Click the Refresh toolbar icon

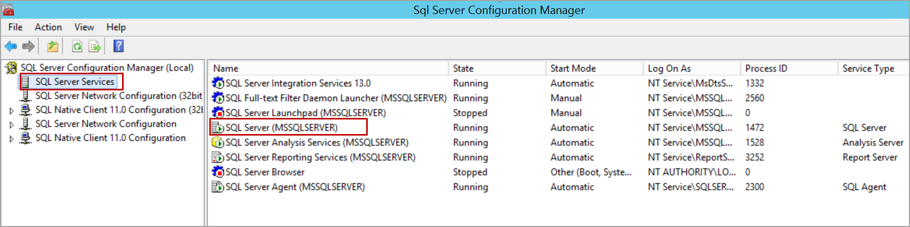click(x=77, y=47)
